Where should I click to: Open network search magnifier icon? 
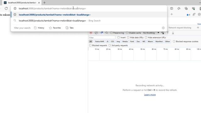106,33
